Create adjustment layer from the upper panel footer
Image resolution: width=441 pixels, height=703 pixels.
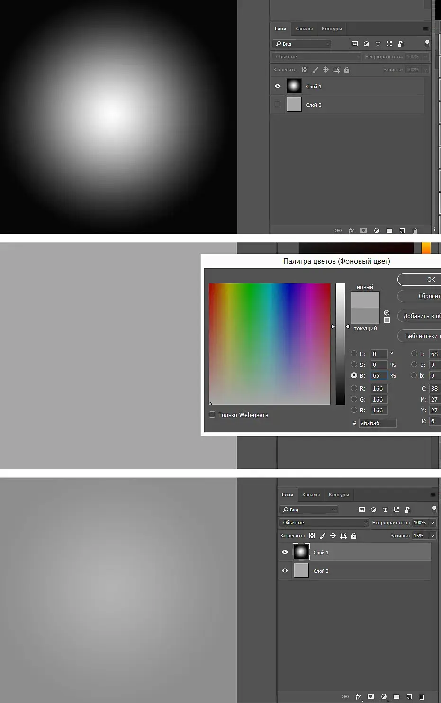(377, 230)
